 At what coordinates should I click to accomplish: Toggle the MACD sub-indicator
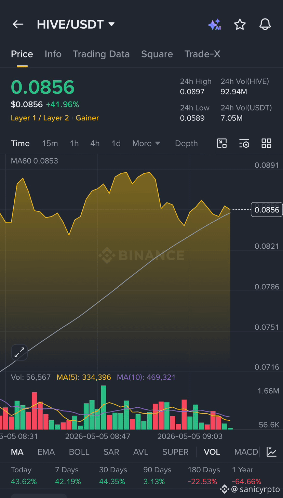coord(246,452)
